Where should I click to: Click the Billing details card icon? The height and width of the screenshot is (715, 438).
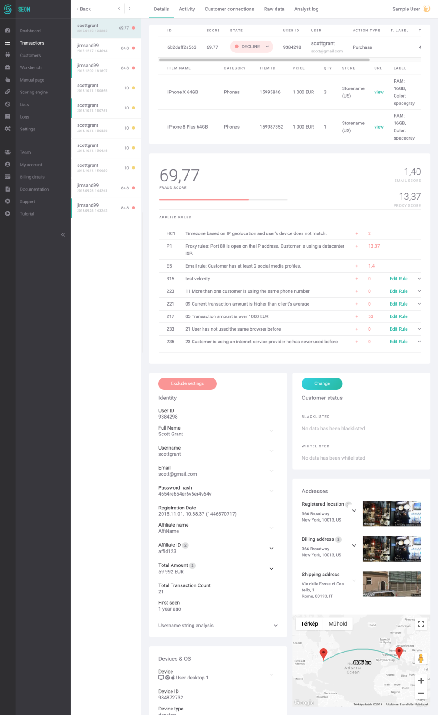[x=8, y=177]
